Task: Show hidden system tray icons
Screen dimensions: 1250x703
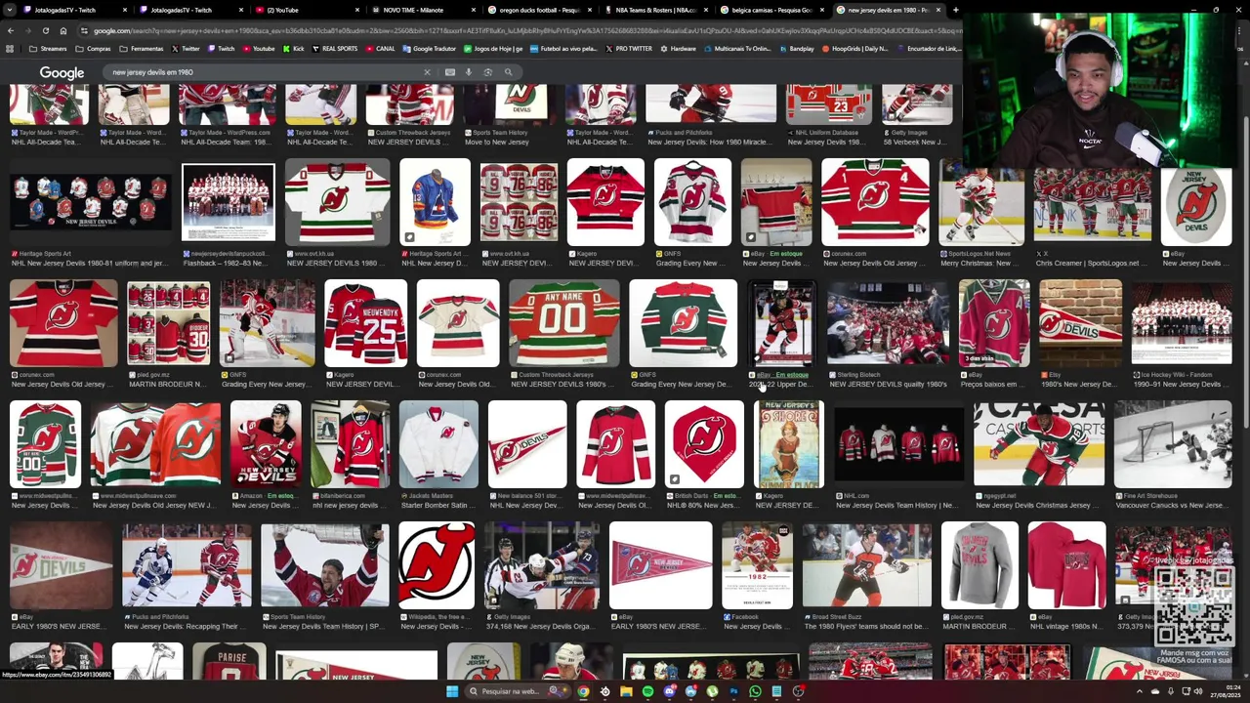Action: tap(1140, 691)
